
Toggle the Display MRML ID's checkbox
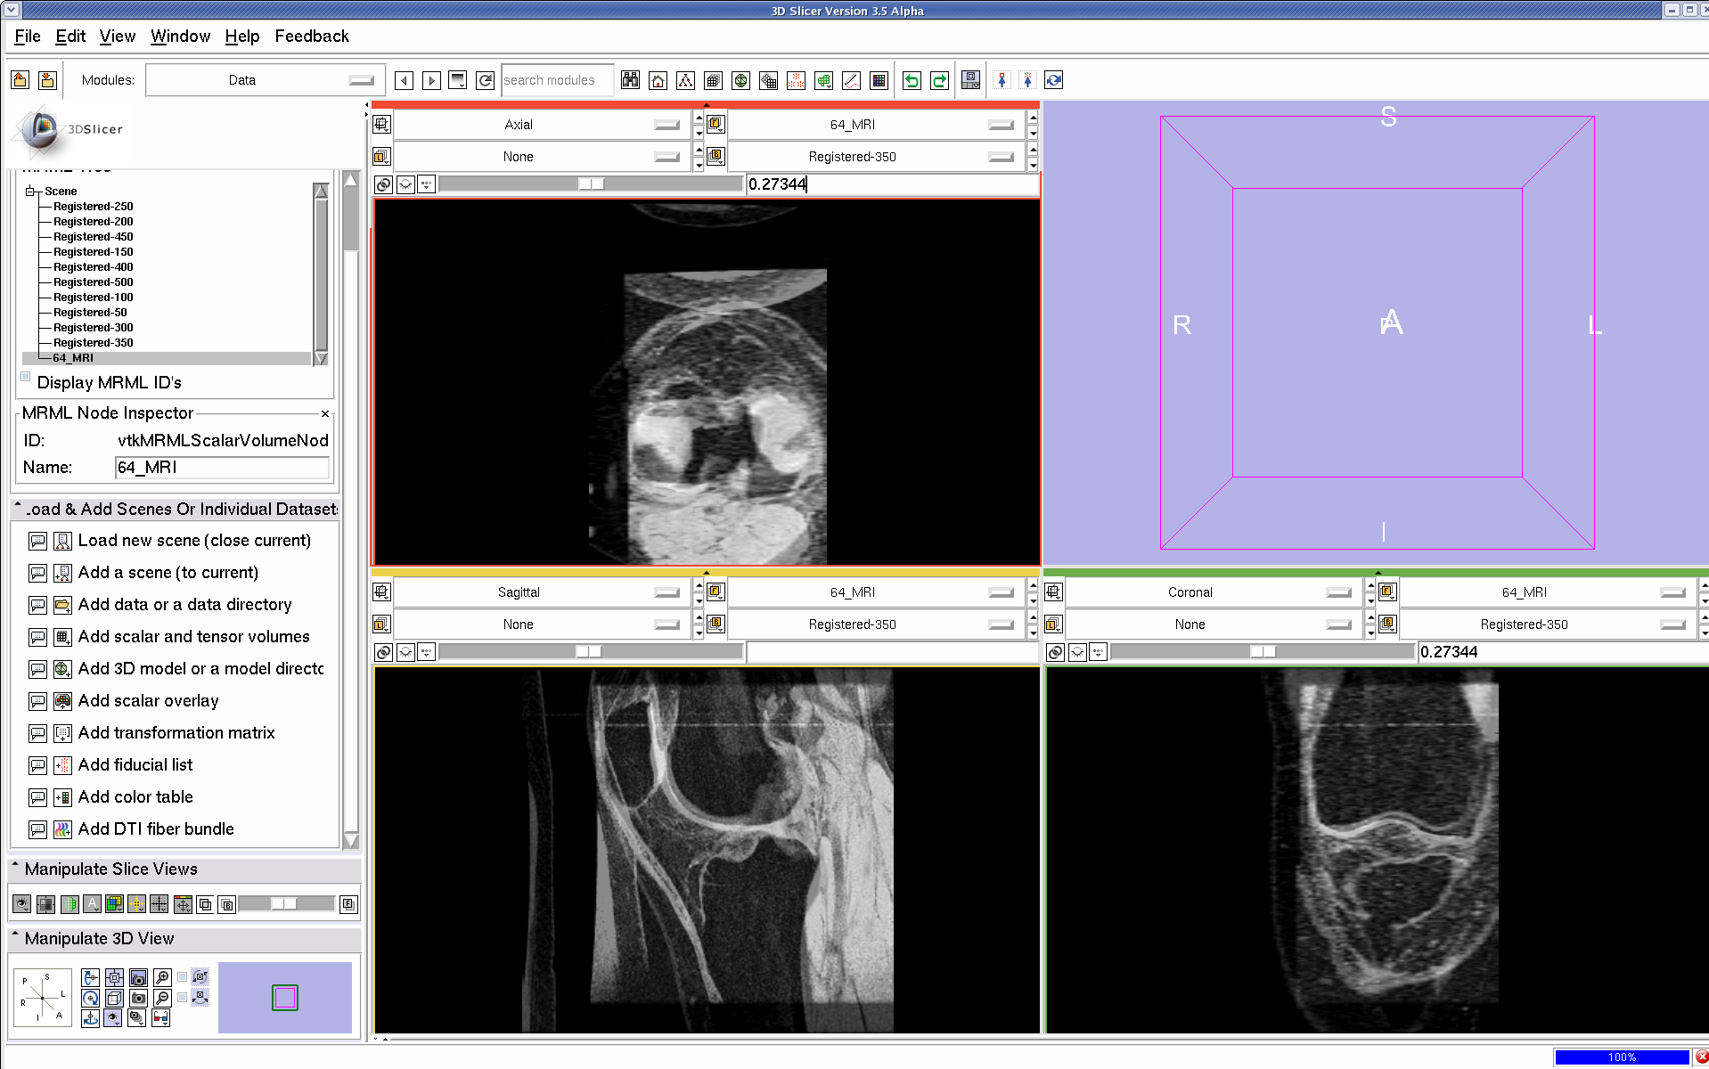coord(26,378)
